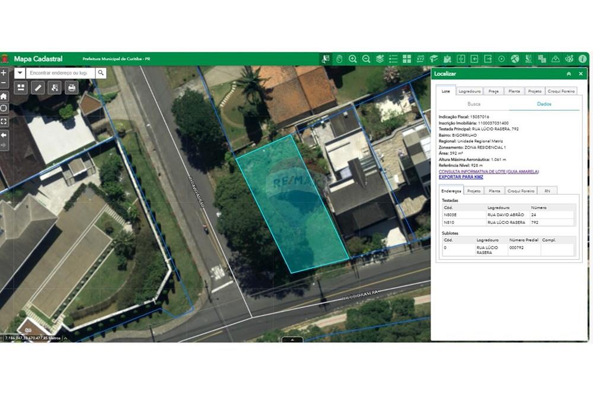The height and width of the screenshot is (395, 593).
Task: Switch to the Logradouro tab
Action: pos(470,91)
